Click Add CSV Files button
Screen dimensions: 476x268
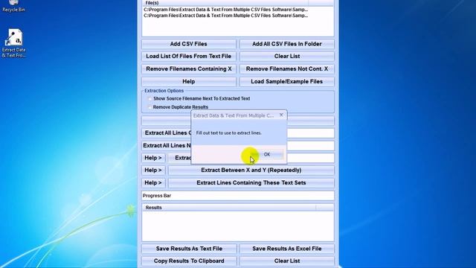(x=188, y=44)
